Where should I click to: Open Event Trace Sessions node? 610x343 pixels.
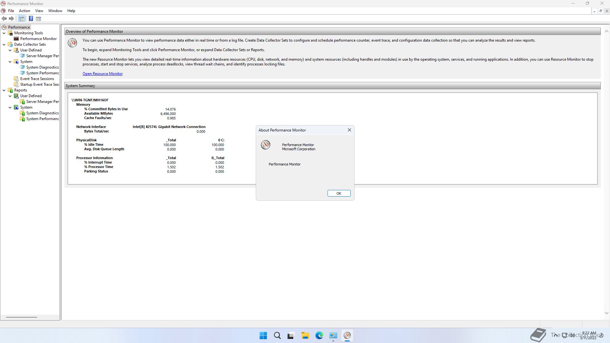(x=37, y=79)
